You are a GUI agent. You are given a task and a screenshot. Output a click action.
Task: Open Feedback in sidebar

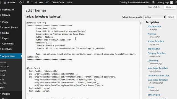pos(7,49)
